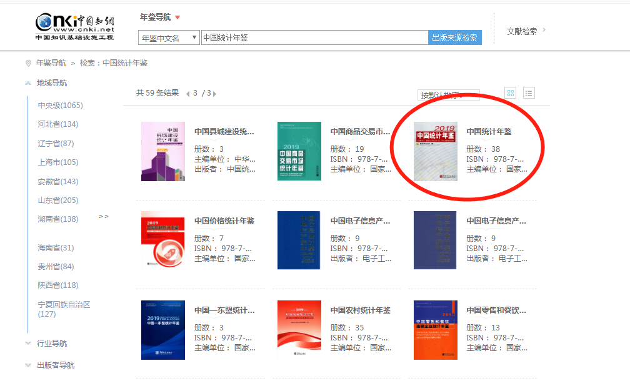Open the 中国价格统计年鉴 cover thumbnail
This screenshot has height=381, width=630.
point(163,240)
